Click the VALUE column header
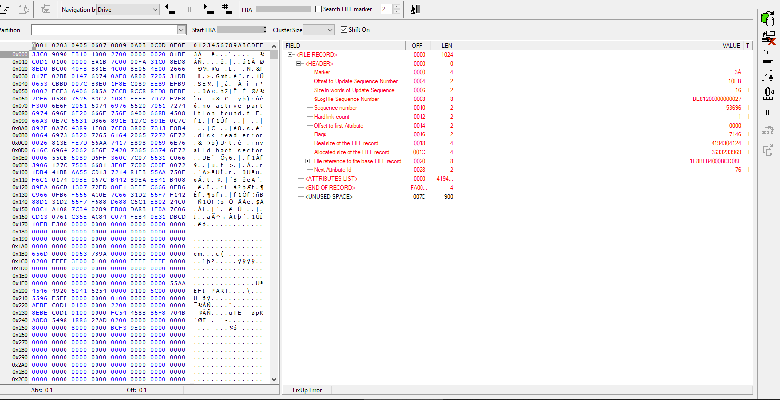The image size is (780, 400). click(731, 45)
